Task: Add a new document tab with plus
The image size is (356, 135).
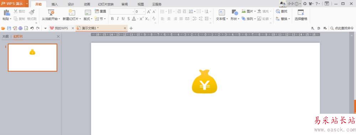Action: coord(131,28)
